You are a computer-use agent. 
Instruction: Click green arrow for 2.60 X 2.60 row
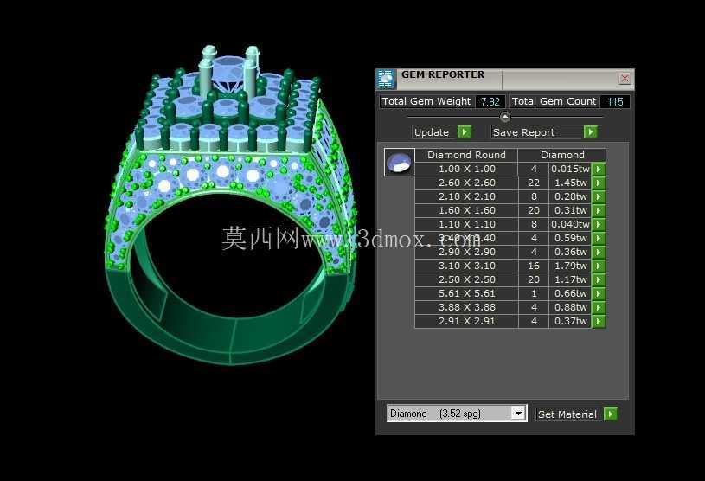599,183
